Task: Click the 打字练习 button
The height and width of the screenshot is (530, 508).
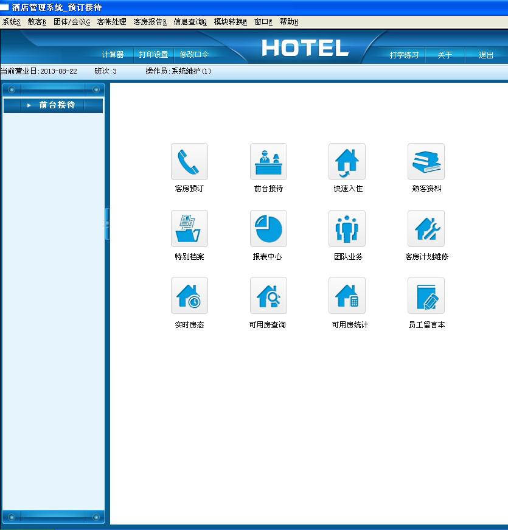Action: (404, 55)
